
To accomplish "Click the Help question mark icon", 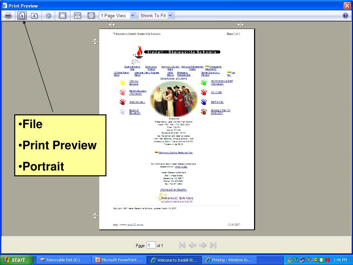I will point(345,16).
